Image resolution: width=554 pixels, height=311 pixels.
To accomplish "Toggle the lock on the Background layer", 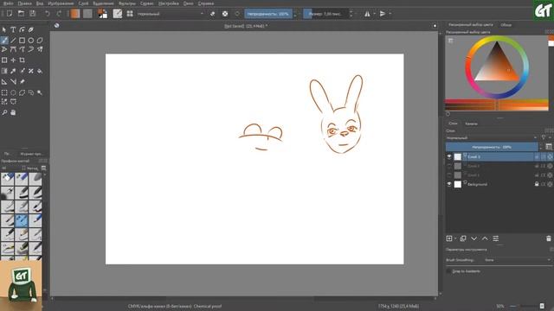I will 537,184.
